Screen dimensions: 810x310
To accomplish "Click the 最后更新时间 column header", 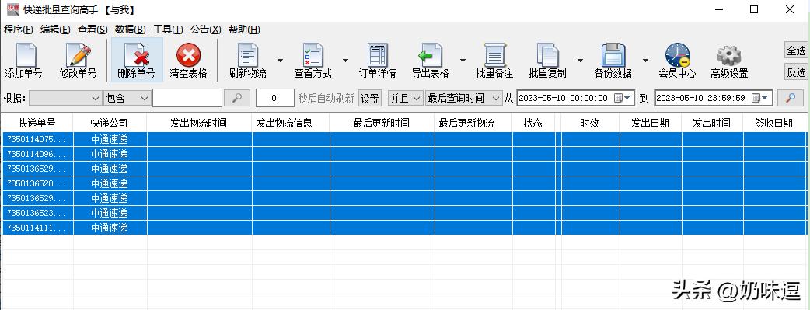I will [x=382, y=123].
